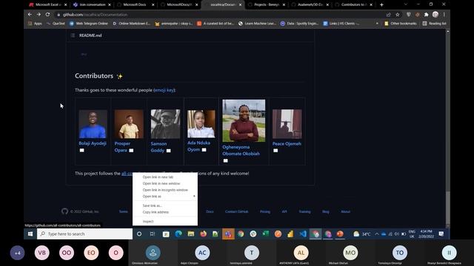Show the +4 more participants bubble
The image size is (474, 266).
pos(18,253)
